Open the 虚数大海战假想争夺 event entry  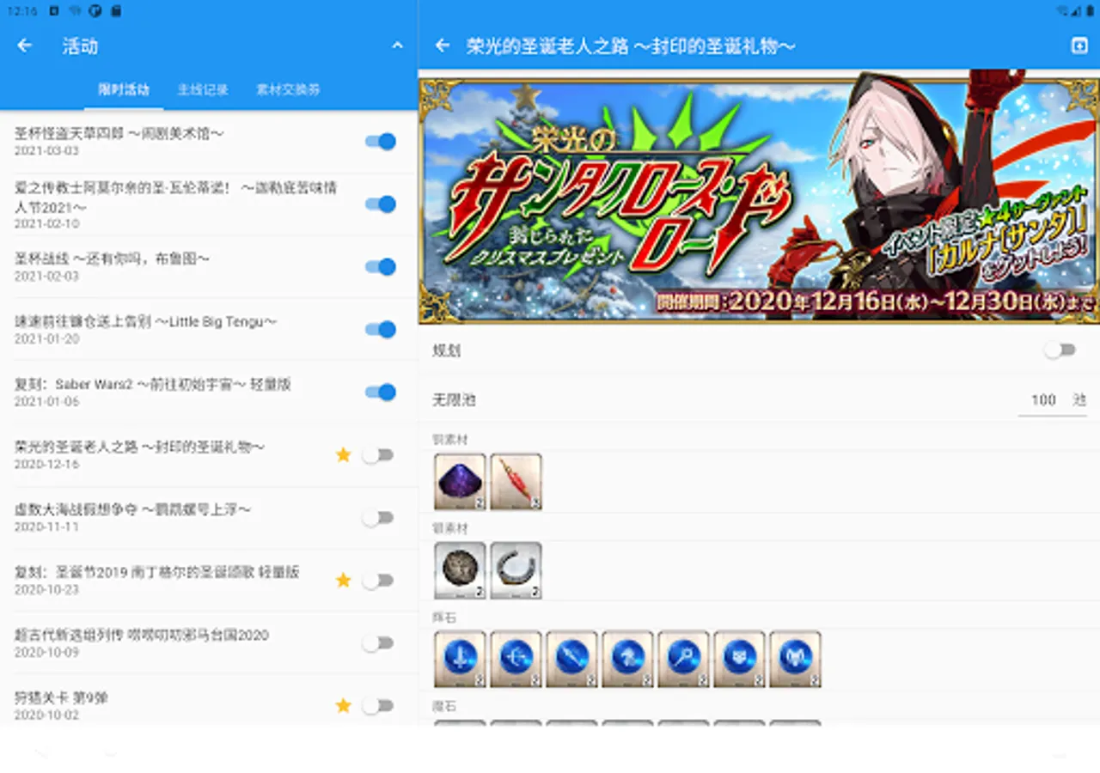click(209, 518)
